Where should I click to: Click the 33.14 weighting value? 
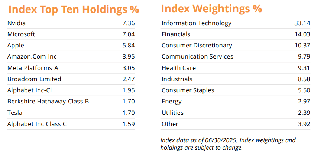point(302,23)
